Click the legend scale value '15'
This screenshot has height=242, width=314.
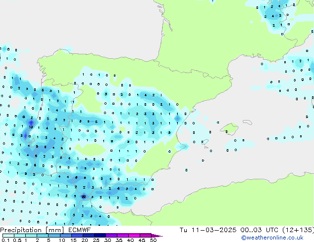pyautogui.click(x=73, y=240)
